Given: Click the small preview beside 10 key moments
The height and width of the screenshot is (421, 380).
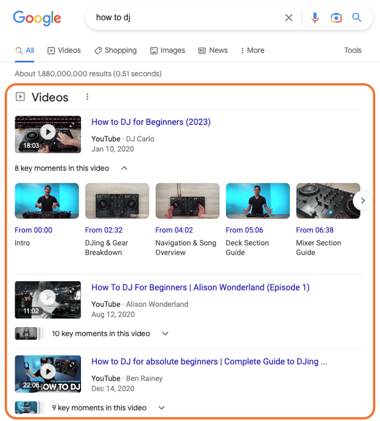Looking at the screenshot, I should (x=29, y=334).
